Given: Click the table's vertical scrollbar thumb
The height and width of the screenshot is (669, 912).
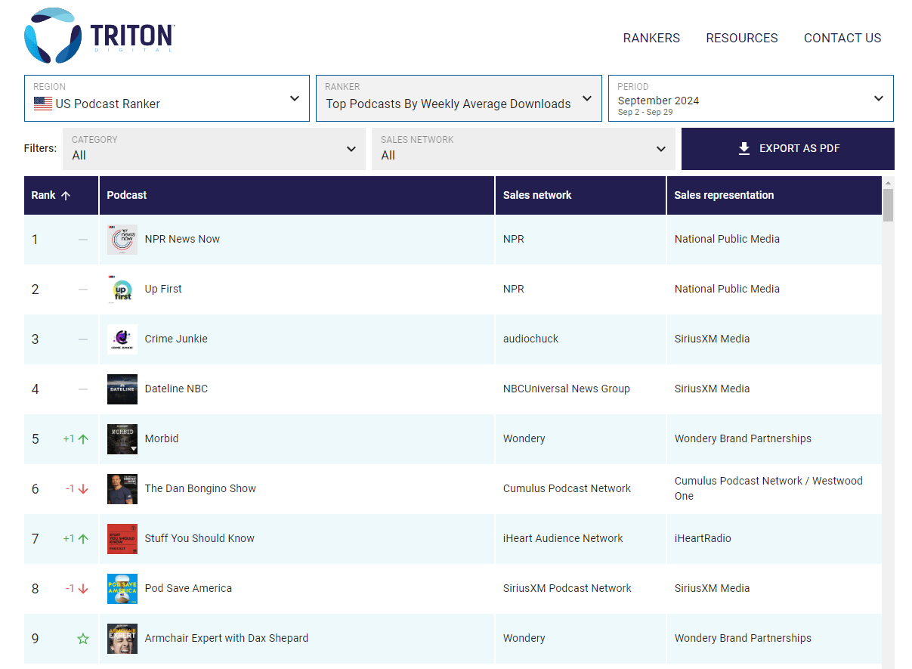Looking at the screenshot, I should (888, 206).
